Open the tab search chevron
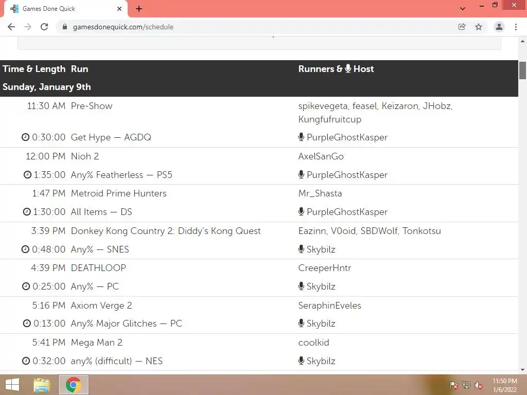 click(463, 9)
